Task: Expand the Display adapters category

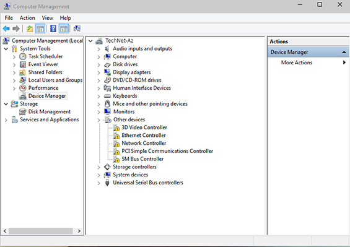Action: click(99, 73)
